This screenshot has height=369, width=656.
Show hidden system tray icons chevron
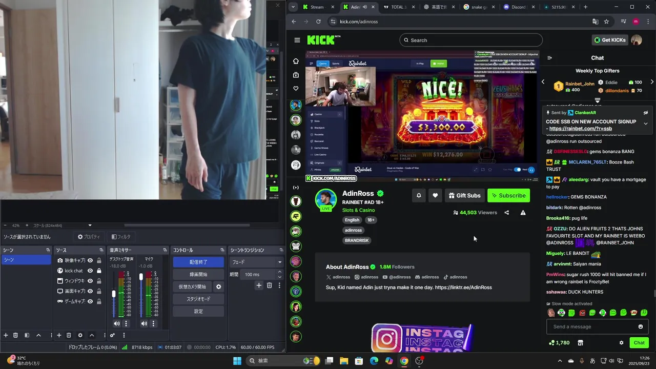click(560, 361)
